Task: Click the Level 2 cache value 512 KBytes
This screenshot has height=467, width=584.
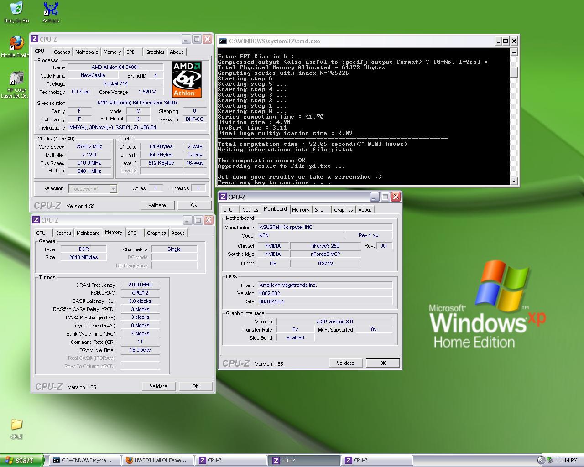Action: point(162,163)
